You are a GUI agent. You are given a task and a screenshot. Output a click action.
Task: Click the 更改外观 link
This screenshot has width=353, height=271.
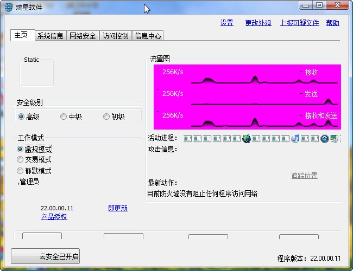(x=258, y=23)
